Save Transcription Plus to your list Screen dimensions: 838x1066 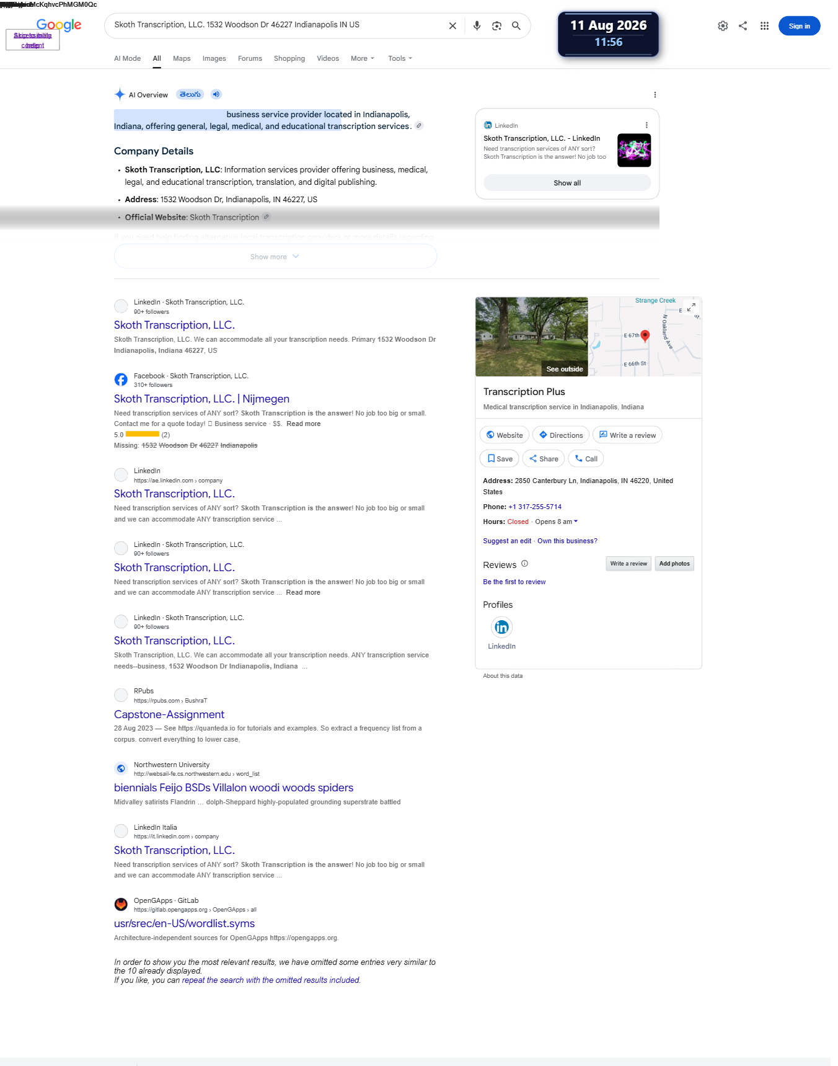500,458
